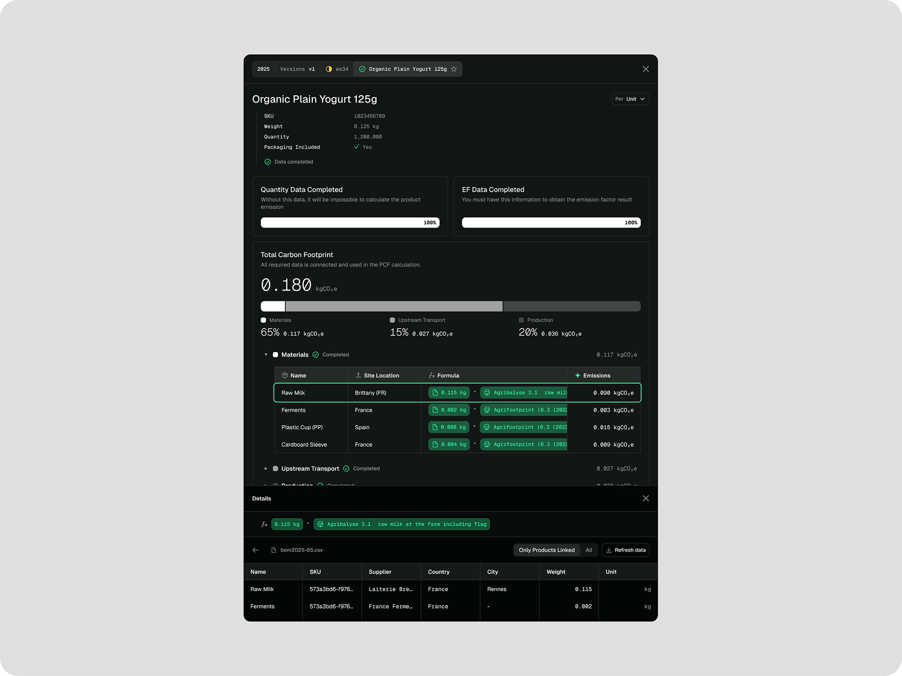Click the Refresh data button
The width and height of the screenshot is (902, 676).
click(x=625, y=550)
